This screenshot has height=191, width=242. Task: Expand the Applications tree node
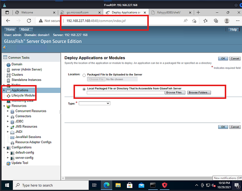4,90
